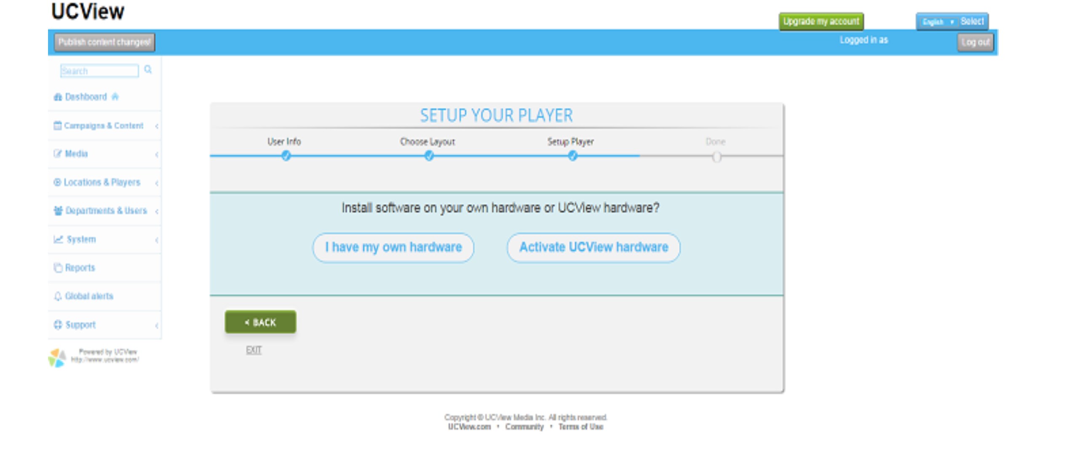
Task: Expand the Support menu chevron
Action: pyautogui.click(x=157, y=325)
